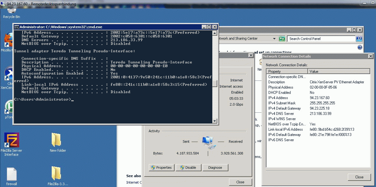376x187 pixels.
Task: Select the DHCP Enabled row
Action: click(318, 93)
